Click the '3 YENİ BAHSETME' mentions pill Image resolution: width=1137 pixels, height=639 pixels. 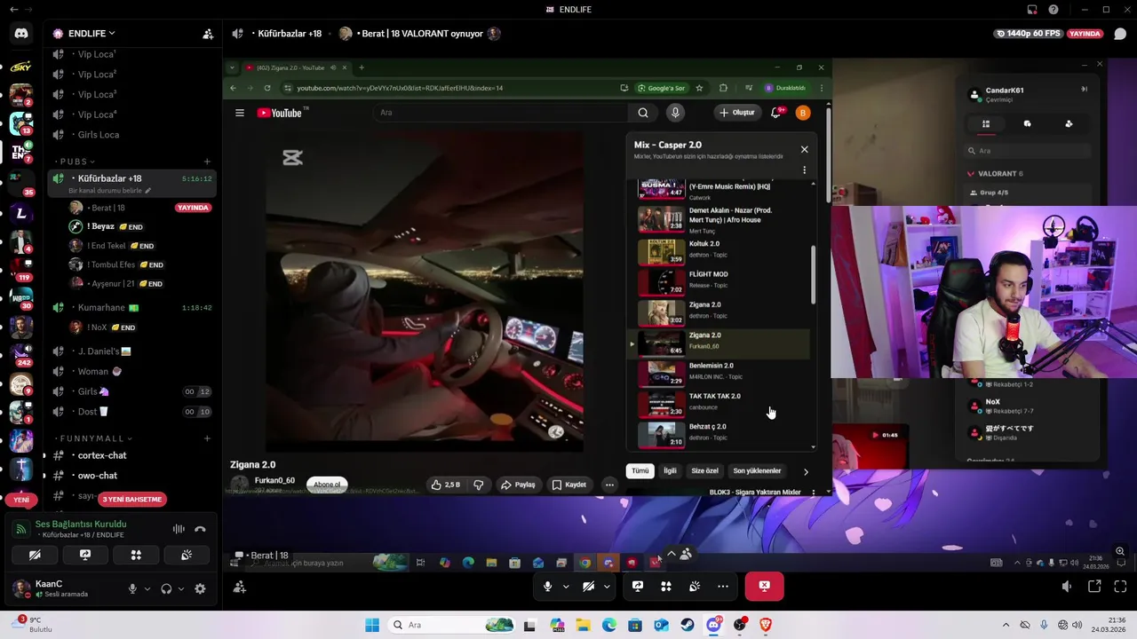[131, 499]
